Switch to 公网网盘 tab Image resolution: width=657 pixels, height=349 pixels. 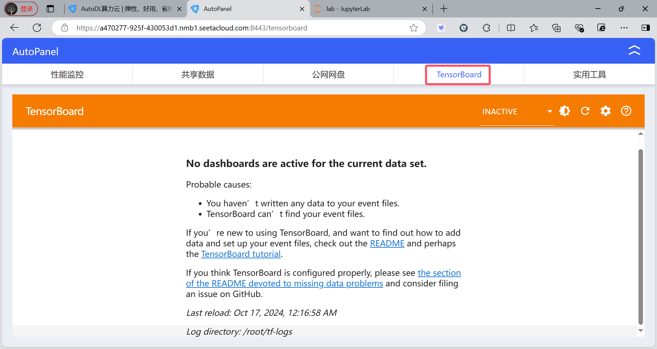point(328,75)
